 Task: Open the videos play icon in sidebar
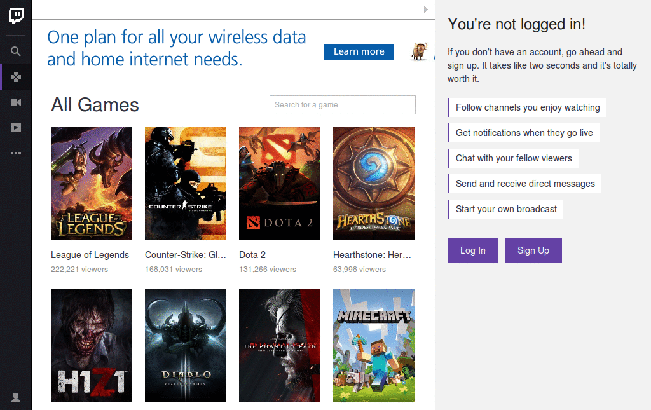[x=16, y=128]
